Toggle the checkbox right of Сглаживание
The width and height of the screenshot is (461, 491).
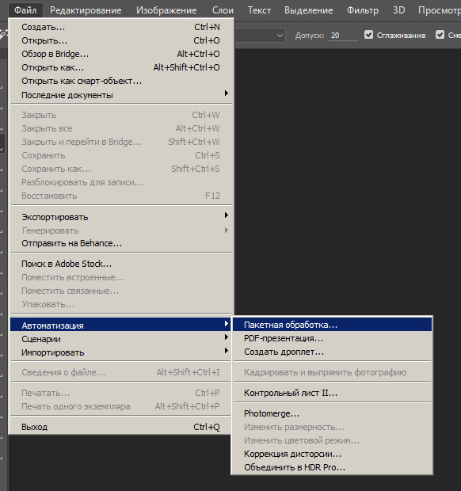440,35
